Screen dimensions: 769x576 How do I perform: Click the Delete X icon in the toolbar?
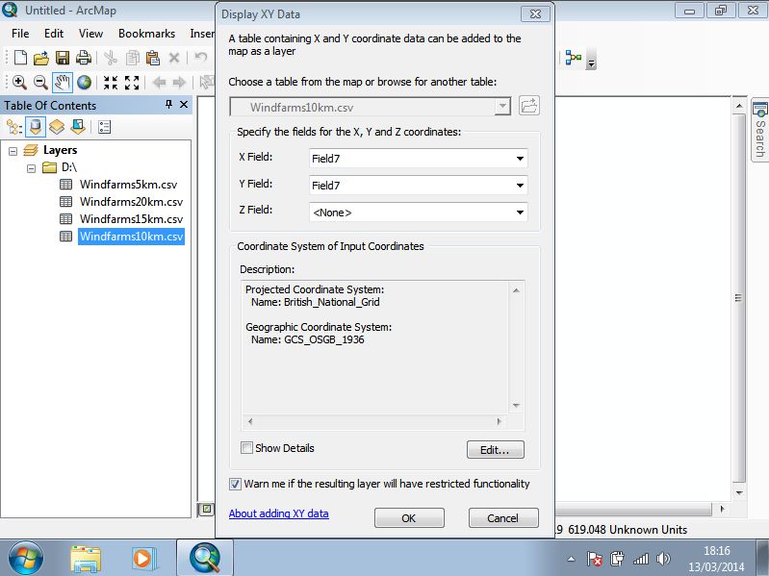pyautogui.click(x=174, y=58)
